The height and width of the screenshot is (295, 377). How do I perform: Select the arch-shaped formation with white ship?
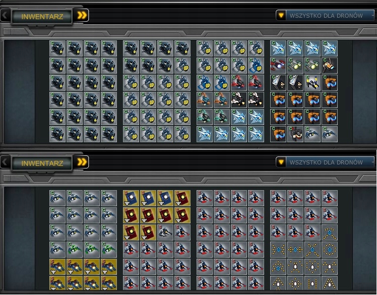pos(330,284)
